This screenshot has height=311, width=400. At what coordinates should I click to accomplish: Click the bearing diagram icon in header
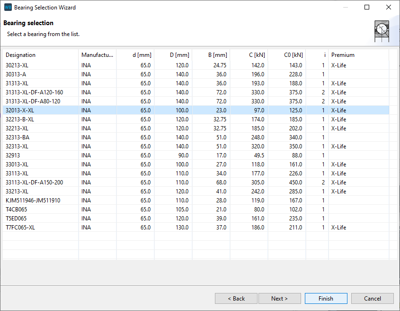pyautogui.click(x=381, y=28)
